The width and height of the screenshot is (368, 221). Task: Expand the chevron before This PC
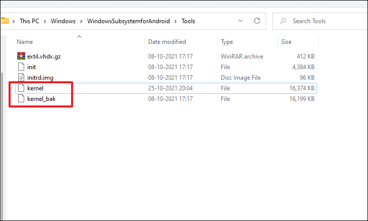point(14,21)
